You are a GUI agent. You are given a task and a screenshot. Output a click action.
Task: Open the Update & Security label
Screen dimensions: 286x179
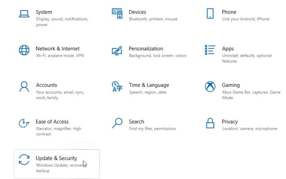click(56, 158)
